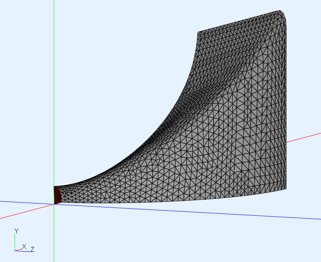Click the Y label on orientation triad

[x=16, y=231]
